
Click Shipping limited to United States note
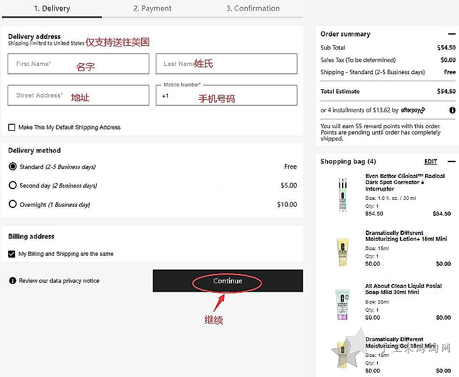[x=47, y=43]
